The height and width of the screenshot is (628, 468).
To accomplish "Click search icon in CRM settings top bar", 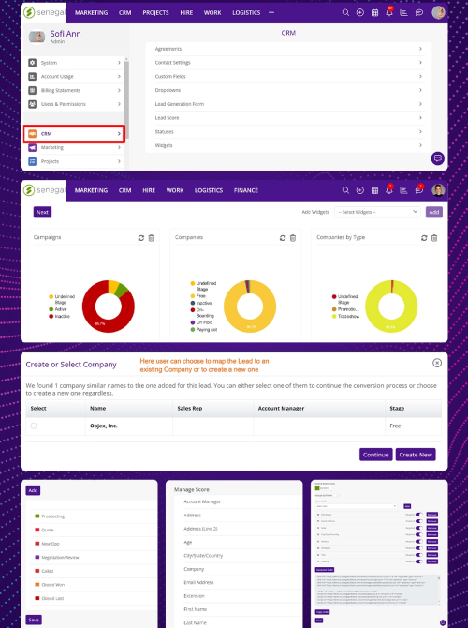I will (345, 13).
